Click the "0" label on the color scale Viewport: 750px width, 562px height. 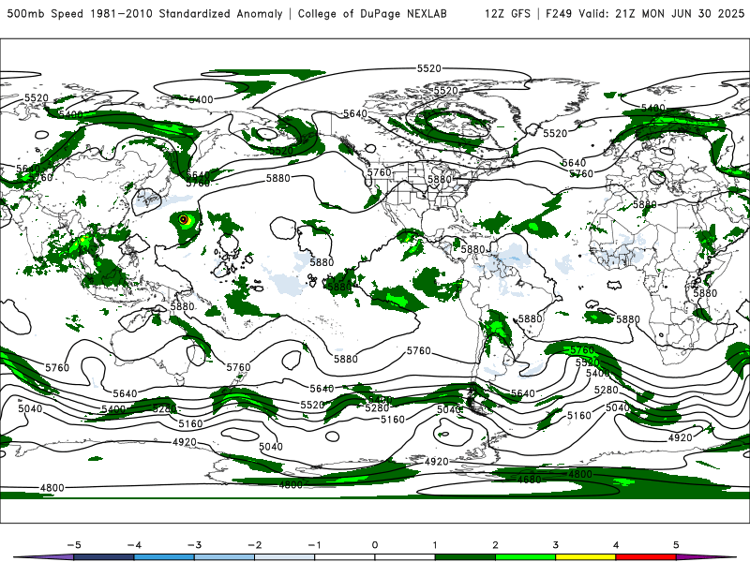tap(374, 545)
